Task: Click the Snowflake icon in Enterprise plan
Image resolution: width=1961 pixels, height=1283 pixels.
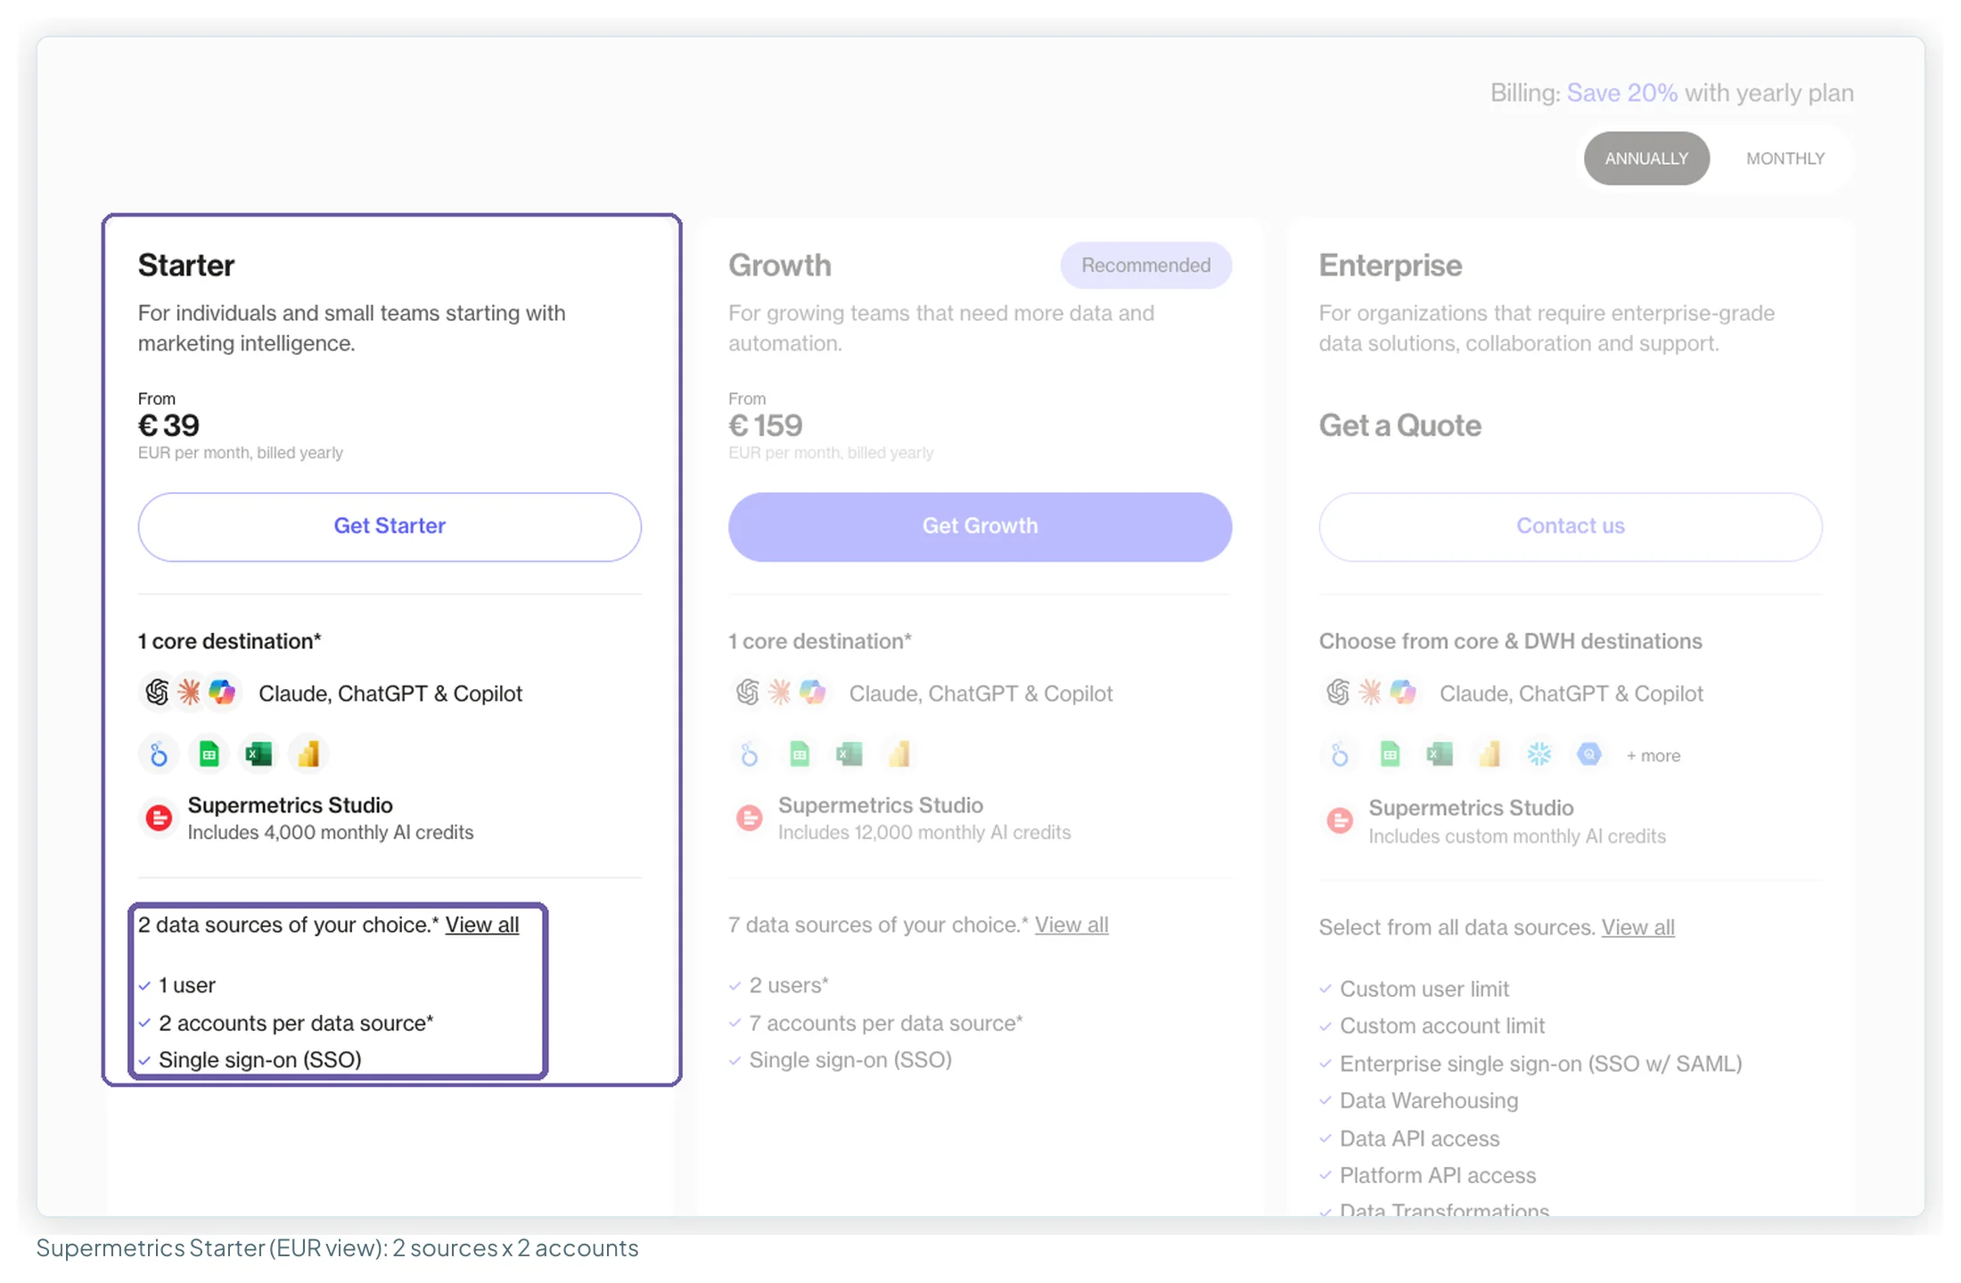Action: pyautogui.click(x=1539, y=755)
